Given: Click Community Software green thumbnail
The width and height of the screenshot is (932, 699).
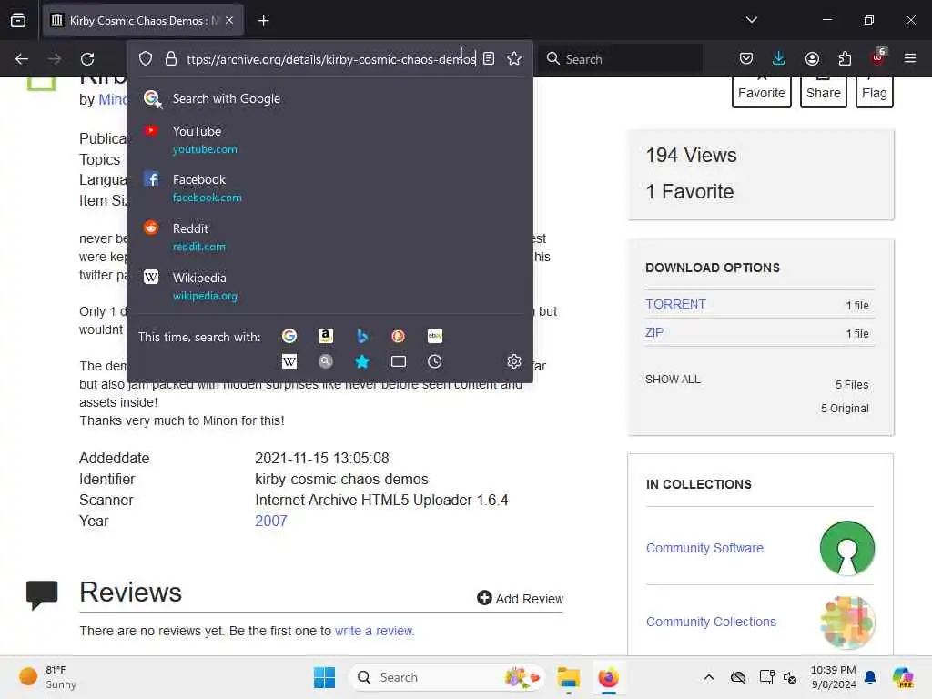Looking at the screenshot, I should [x=847, y=548].
